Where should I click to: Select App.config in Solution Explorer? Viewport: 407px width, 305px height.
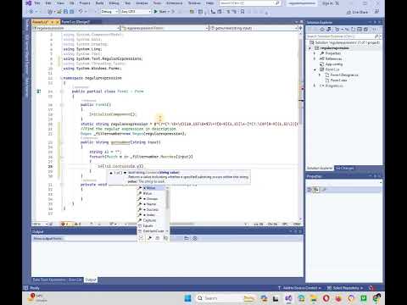click(332, 64)
